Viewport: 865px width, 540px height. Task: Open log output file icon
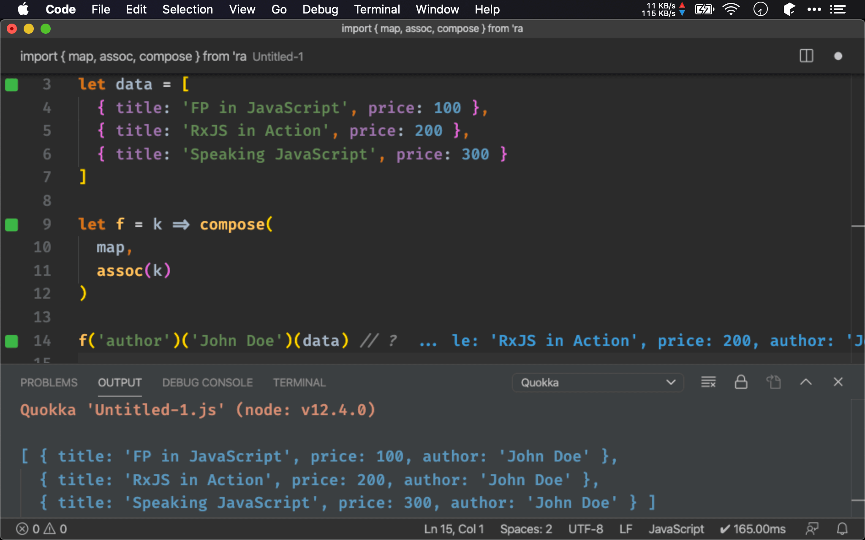click(773, 382)
